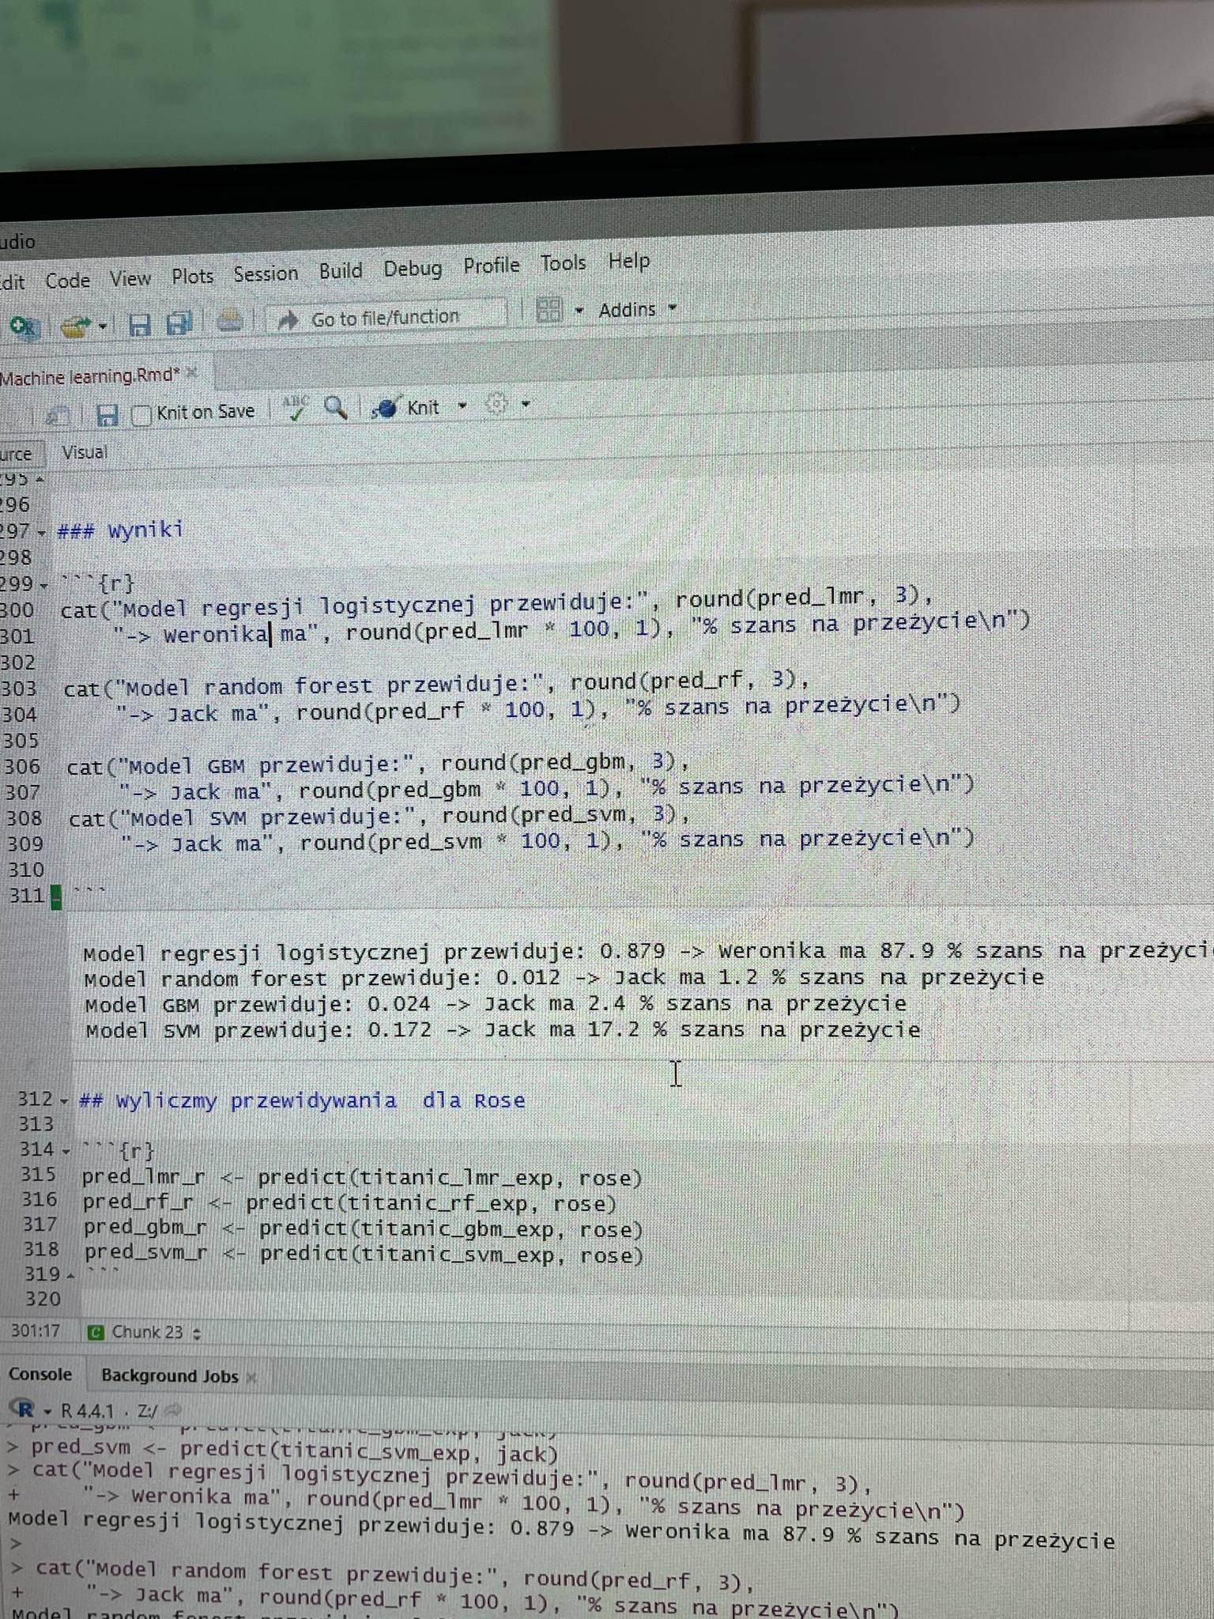The image size is (1214, 1619).
Task: Open the recent files dropdown arrow
Action: coord(103,325)
